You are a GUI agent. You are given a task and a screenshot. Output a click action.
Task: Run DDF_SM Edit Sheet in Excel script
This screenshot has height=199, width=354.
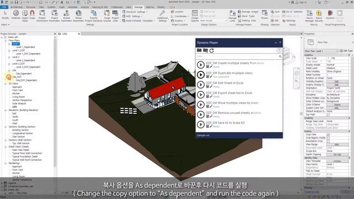tap(201, 85)
